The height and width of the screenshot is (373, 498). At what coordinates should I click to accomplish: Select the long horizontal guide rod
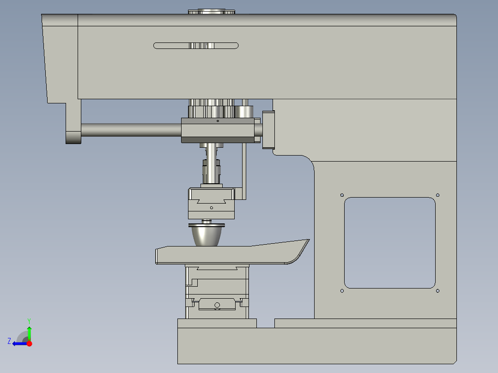[131, 130]
